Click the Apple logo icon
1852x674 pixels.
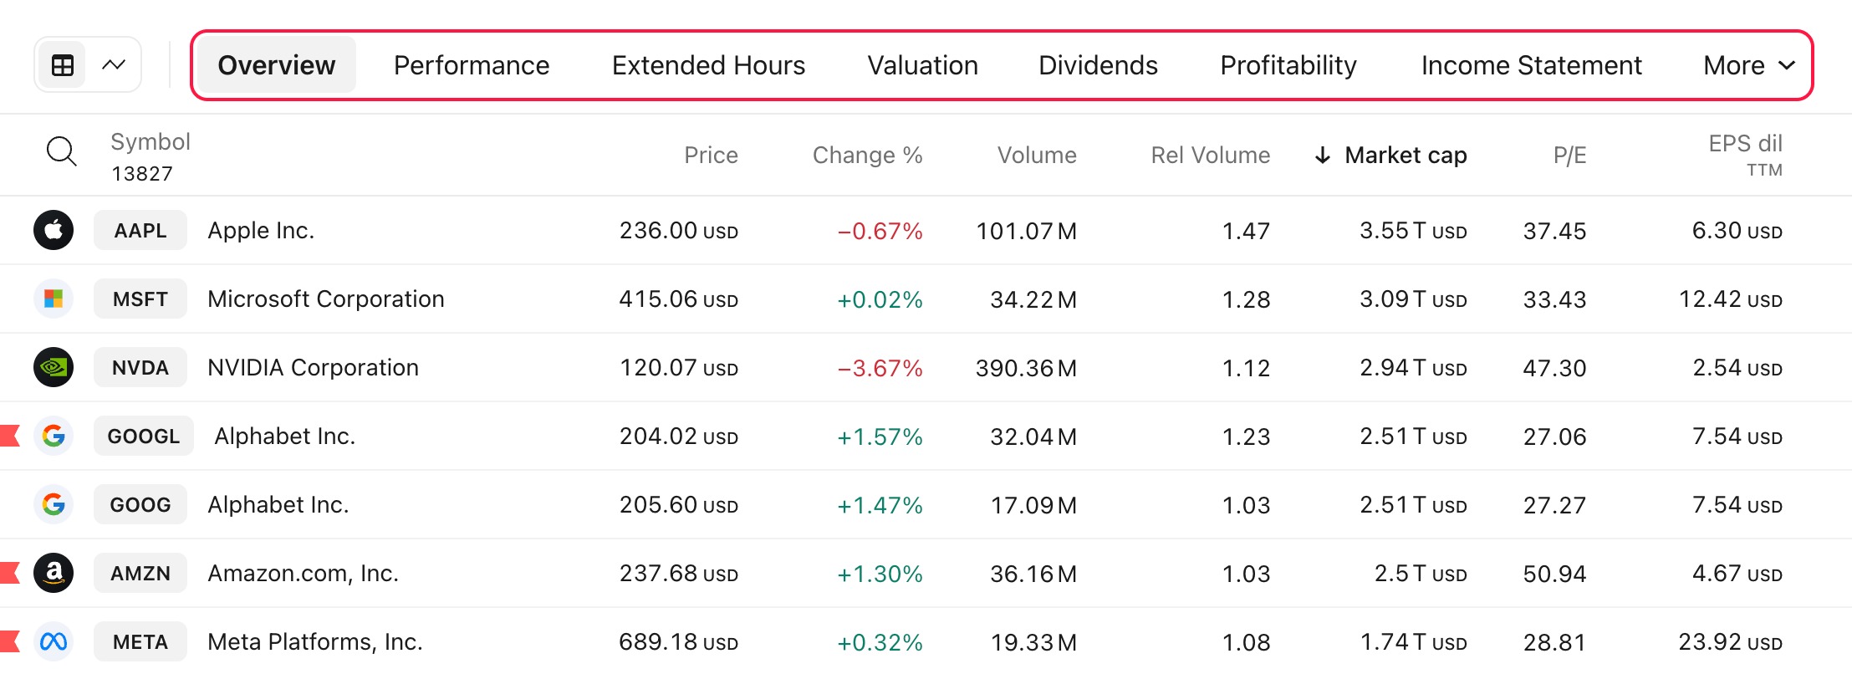tap(54, 230)
